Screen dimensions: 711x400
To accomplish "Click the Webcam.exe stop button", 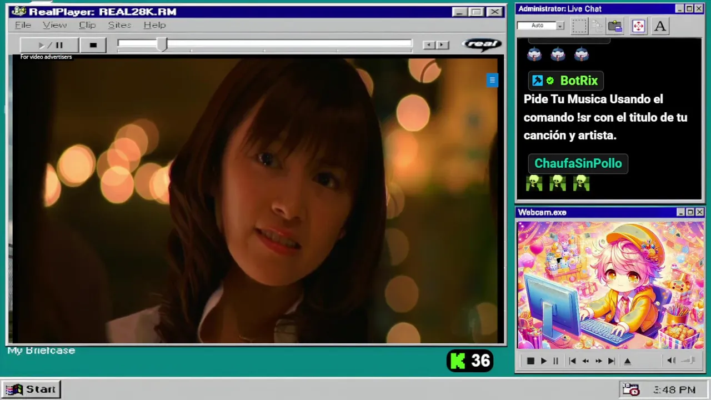I will (530, 361).
